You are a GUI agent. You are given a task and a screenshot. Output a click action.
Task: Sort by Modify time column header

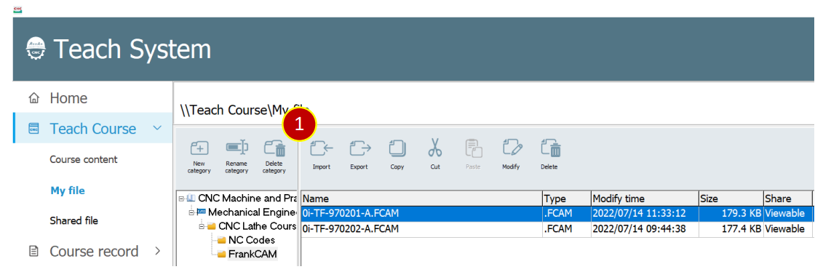(x=645, y=199)
